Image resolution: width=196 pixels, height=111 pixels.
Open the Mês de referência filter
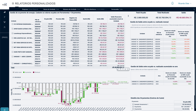(96, 9)
